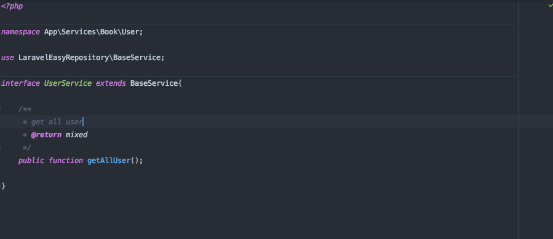Click the UserService interface name
This screenshot has height=239, width=553.
pos(68,83)
